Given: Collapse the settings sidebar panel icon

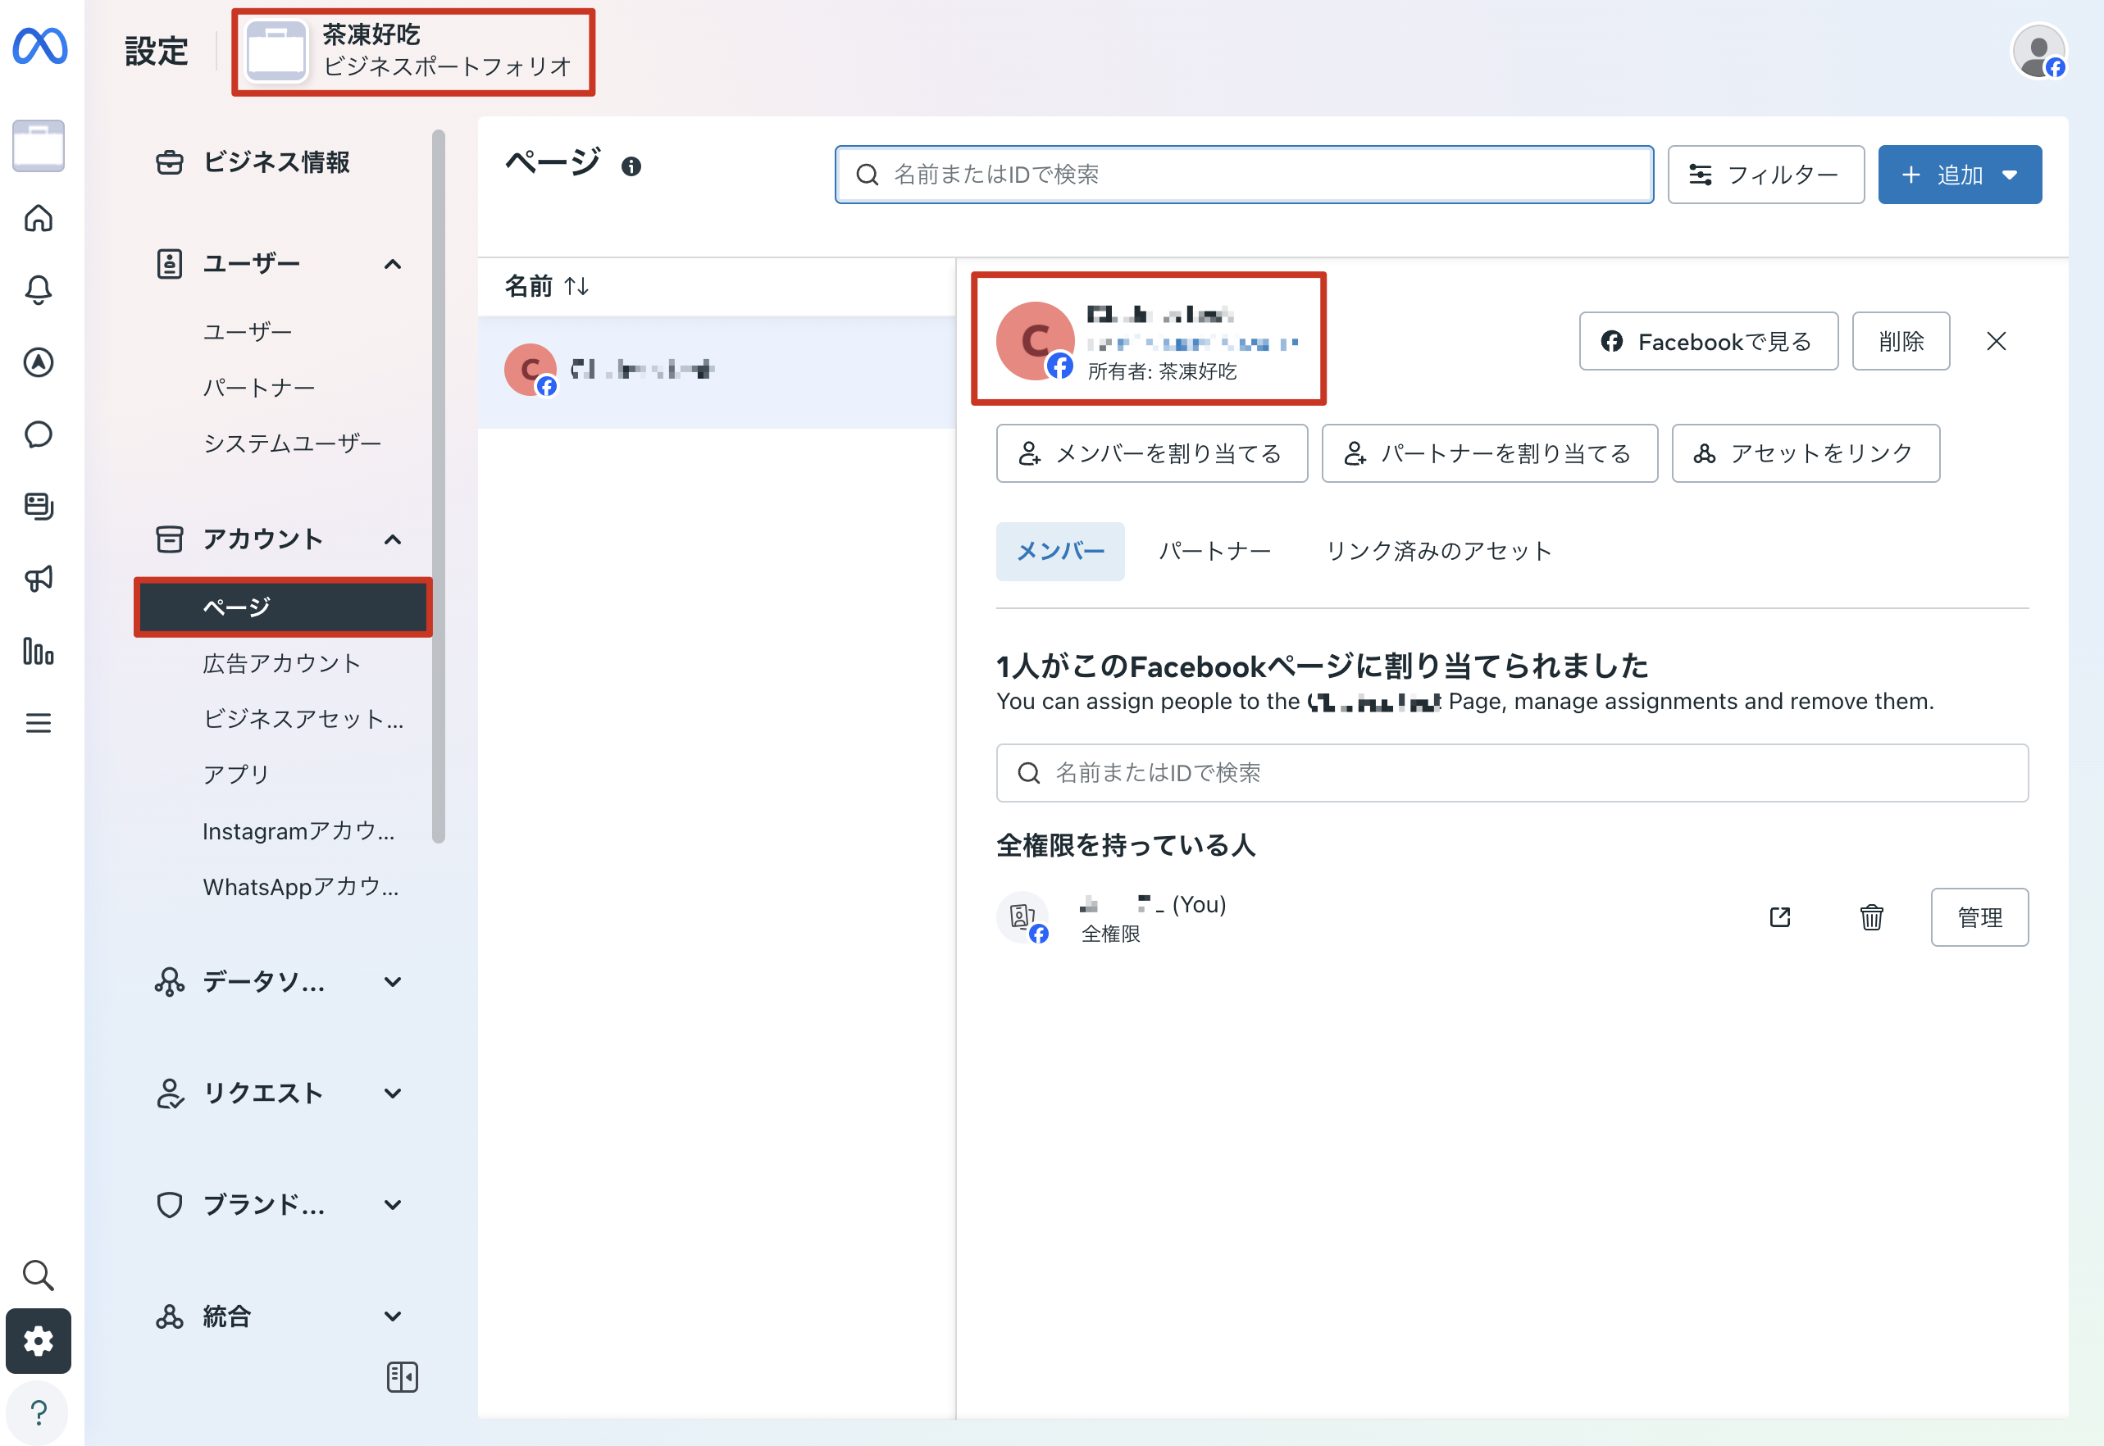Looking at the screenshot, I should tap(403, 1377).
